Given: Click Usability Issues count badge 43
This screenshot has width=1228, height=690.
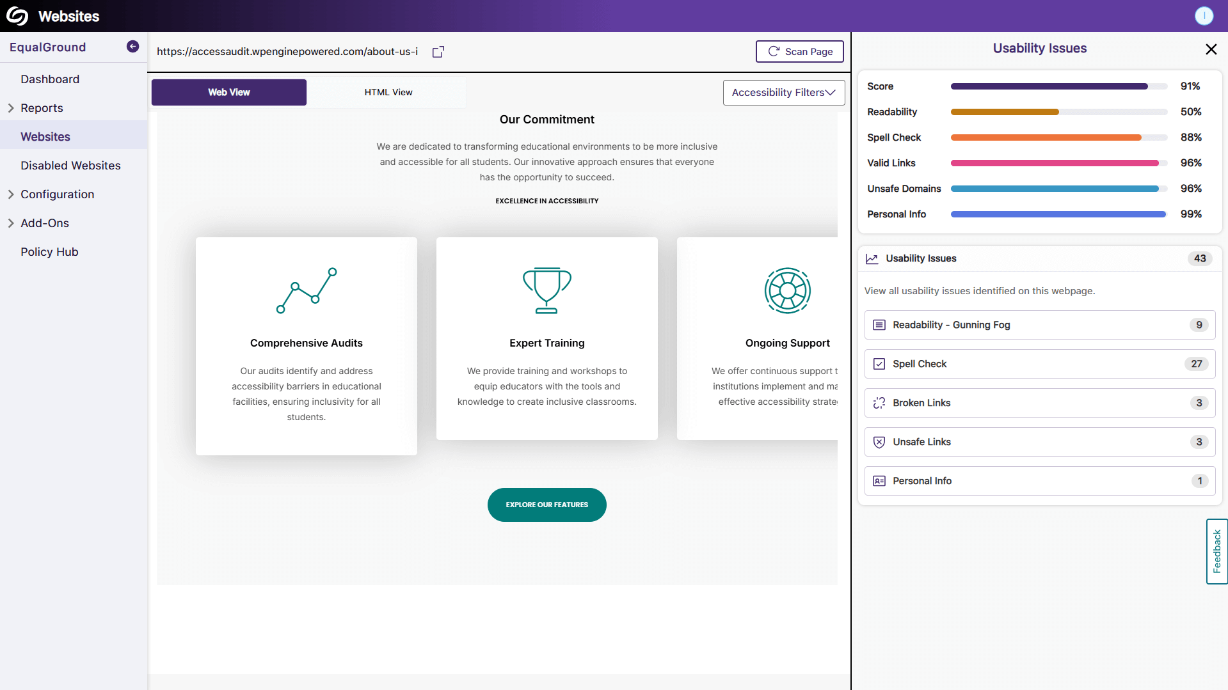Looking at the screenshot, I should point(1200,258).
